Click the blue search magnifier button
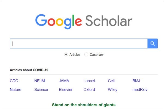Image resolution: width=164 pixels, height=109 pixels. click(153, 44)
